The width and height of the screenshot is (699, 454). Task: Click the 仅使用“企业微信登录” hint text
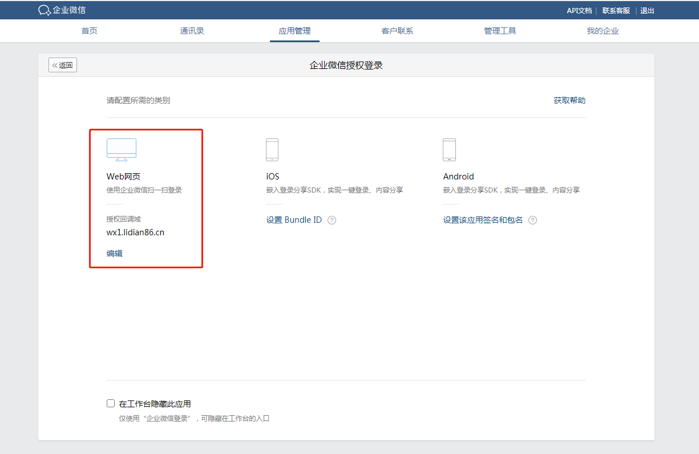point(194,419)
